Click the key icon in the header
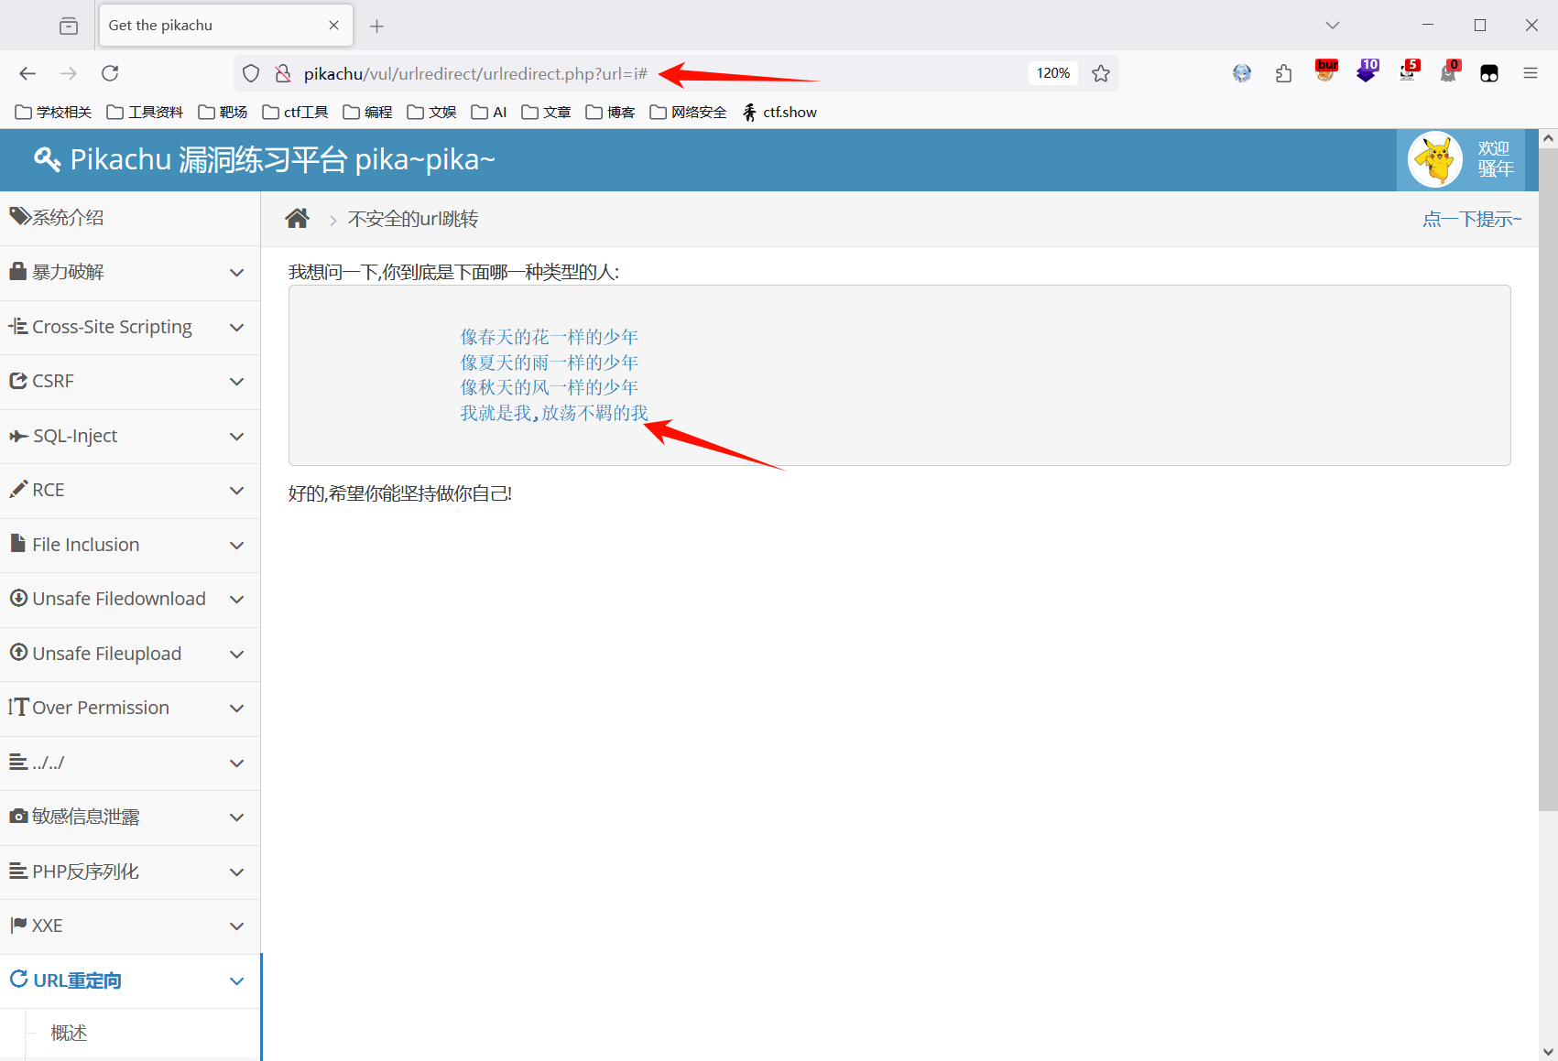The width and height of the screenshot is (1558, 1061). coord(48,159)
